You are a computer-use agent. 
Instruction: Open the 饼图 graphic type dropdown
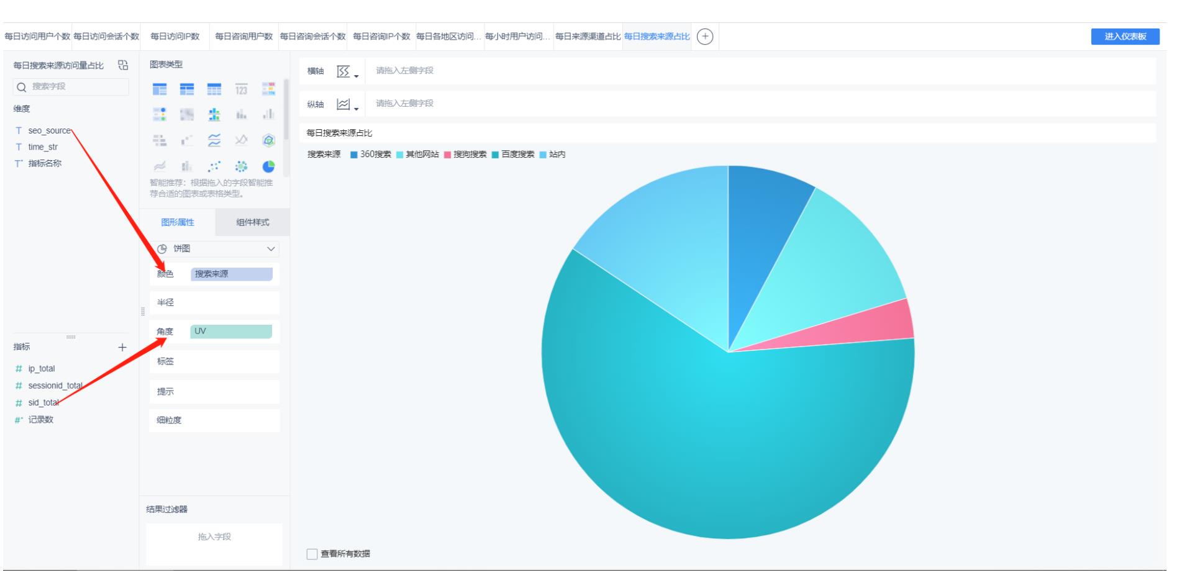(214, 248)
